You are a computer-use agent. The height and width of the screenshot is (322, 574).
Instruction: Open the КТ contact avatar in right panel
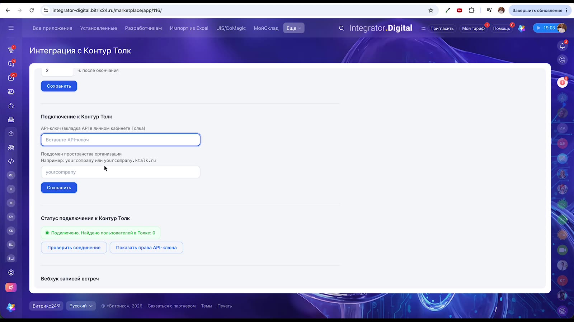coord(563,280)
